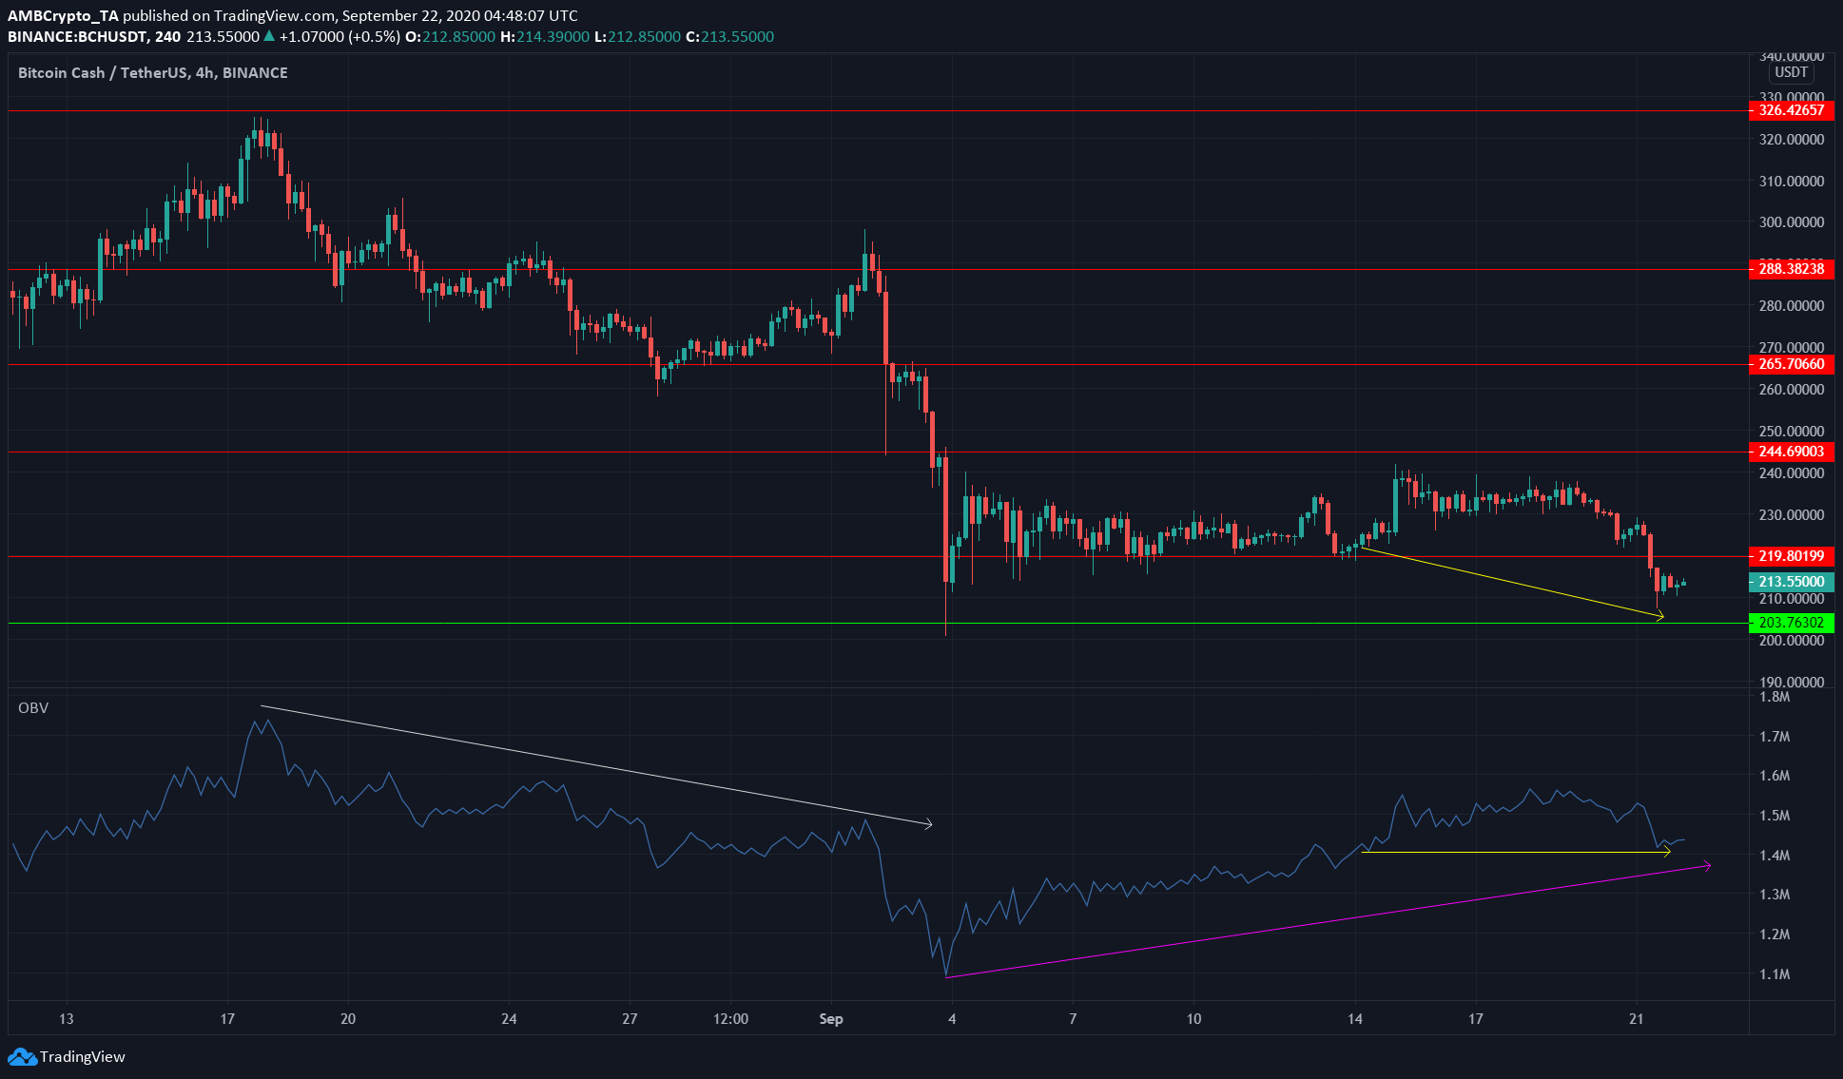The height and width of the screenshot is (1079, 1843).
Task: Click the TradingView cloud logo icon
Action: 22,1057
